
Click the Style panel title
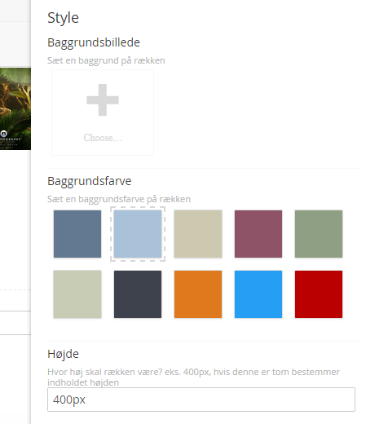click(63, 18)
